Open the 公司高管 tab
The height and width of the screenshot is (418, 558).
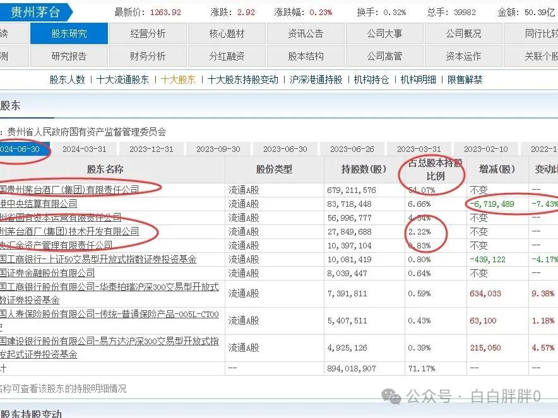[x=384, y=56]
